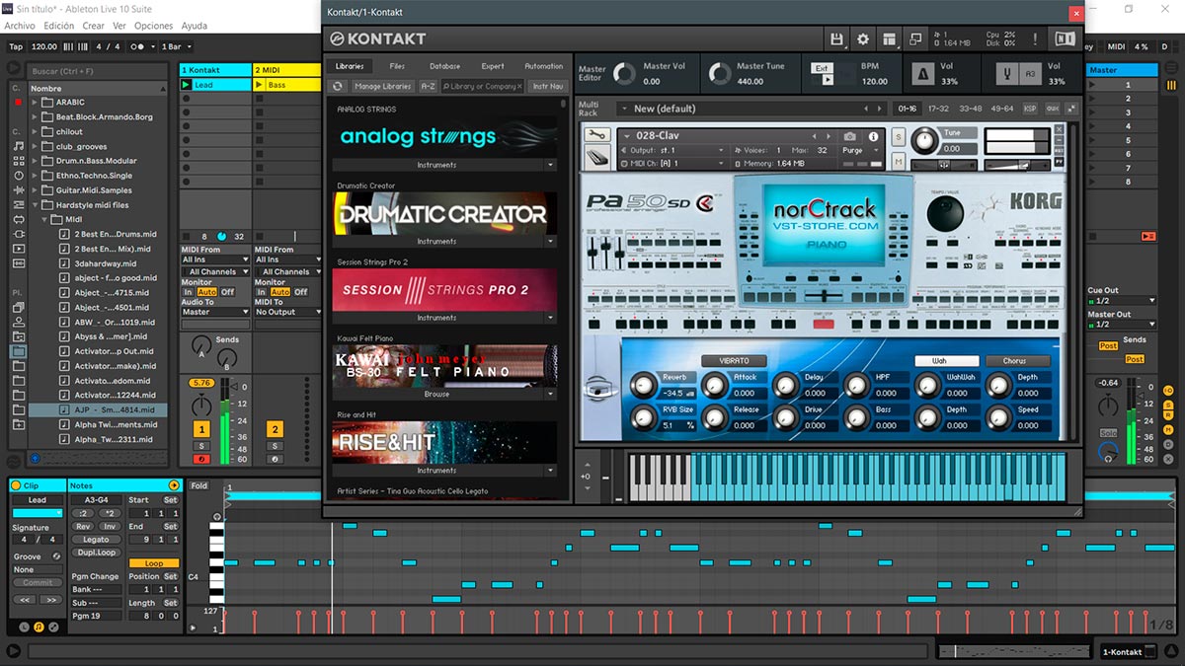Switch to Kontakt Files tab
1185x666 pixels.
point(397,66)
